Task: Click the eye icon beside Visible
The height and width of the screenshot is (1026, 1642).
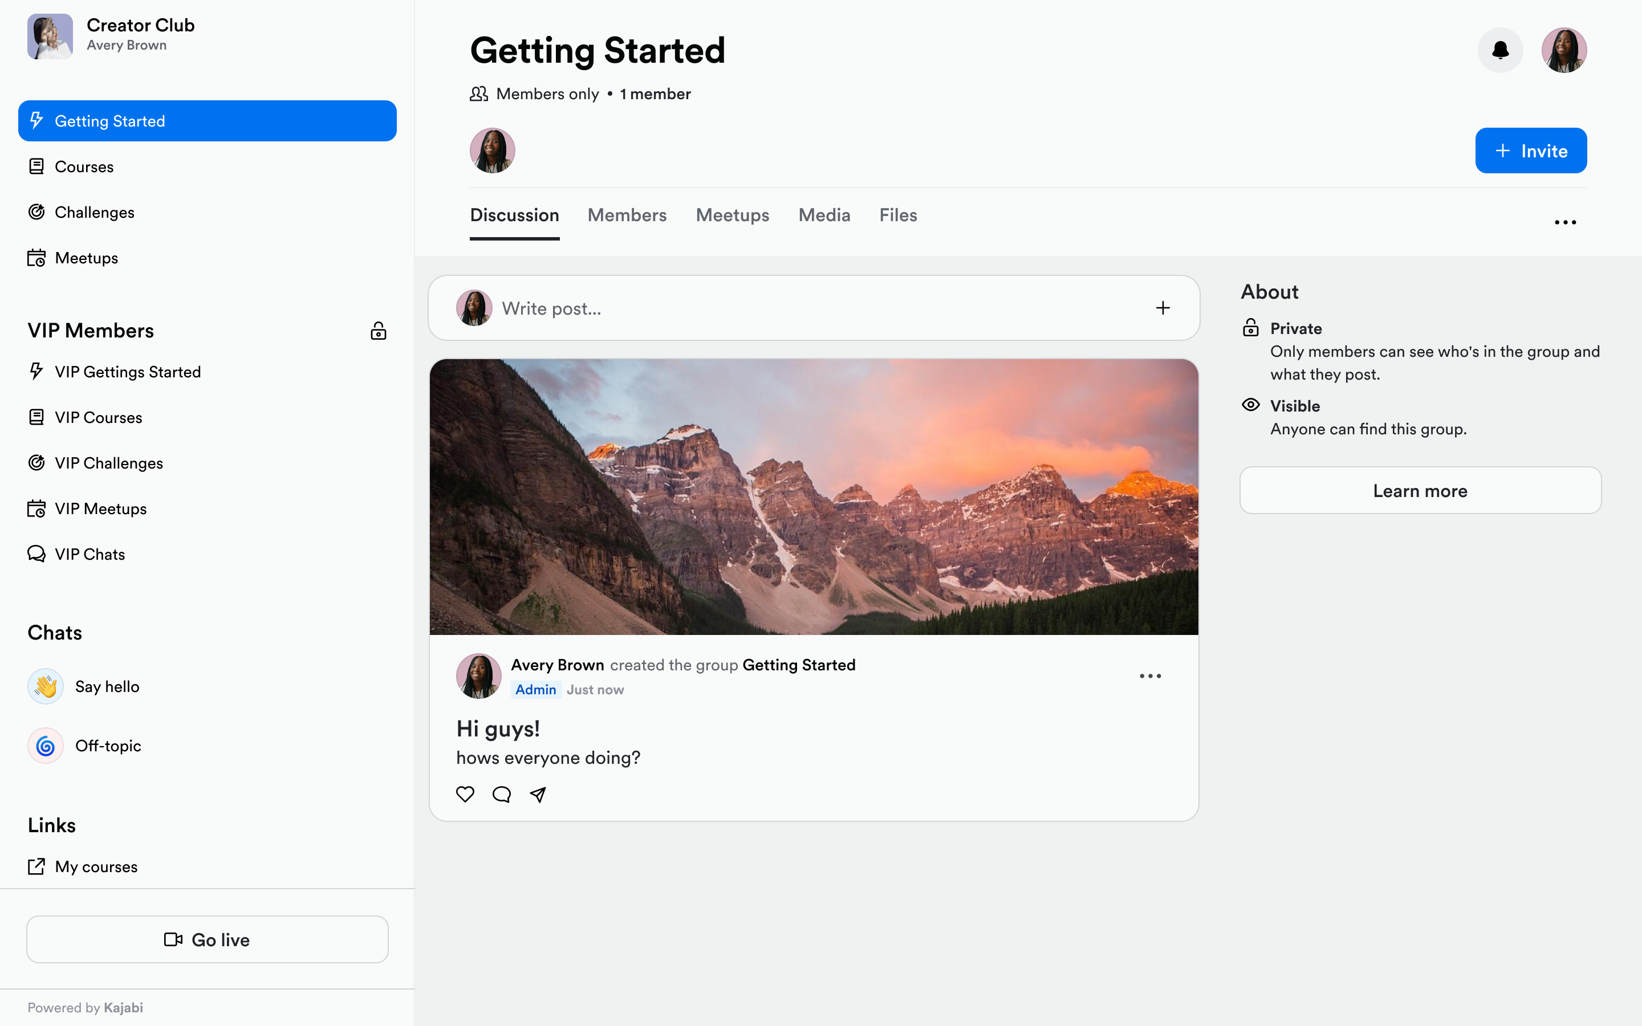Action: pos(1250,405)
